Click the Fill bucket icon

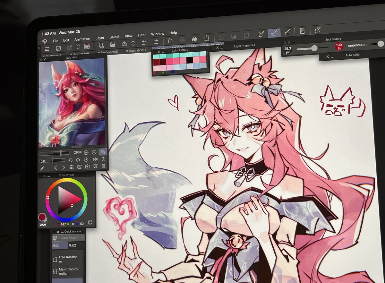[x=194, y=39]
